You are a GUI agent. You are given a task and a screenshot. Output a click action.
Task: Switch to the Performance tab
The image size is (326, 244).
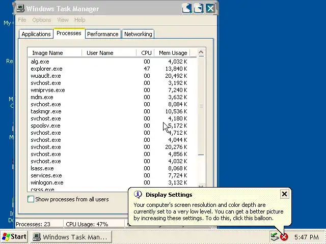(x=103, y=34)
